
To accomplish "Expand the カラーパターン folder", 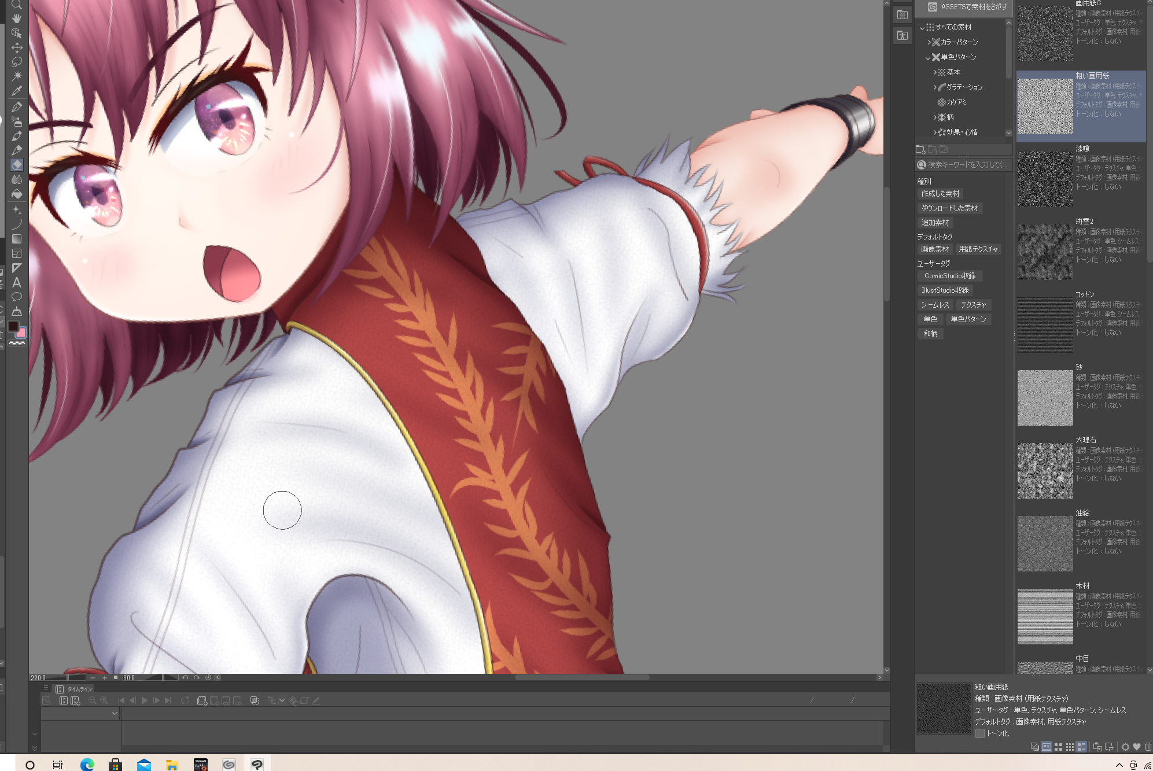I will pos(929,42).
